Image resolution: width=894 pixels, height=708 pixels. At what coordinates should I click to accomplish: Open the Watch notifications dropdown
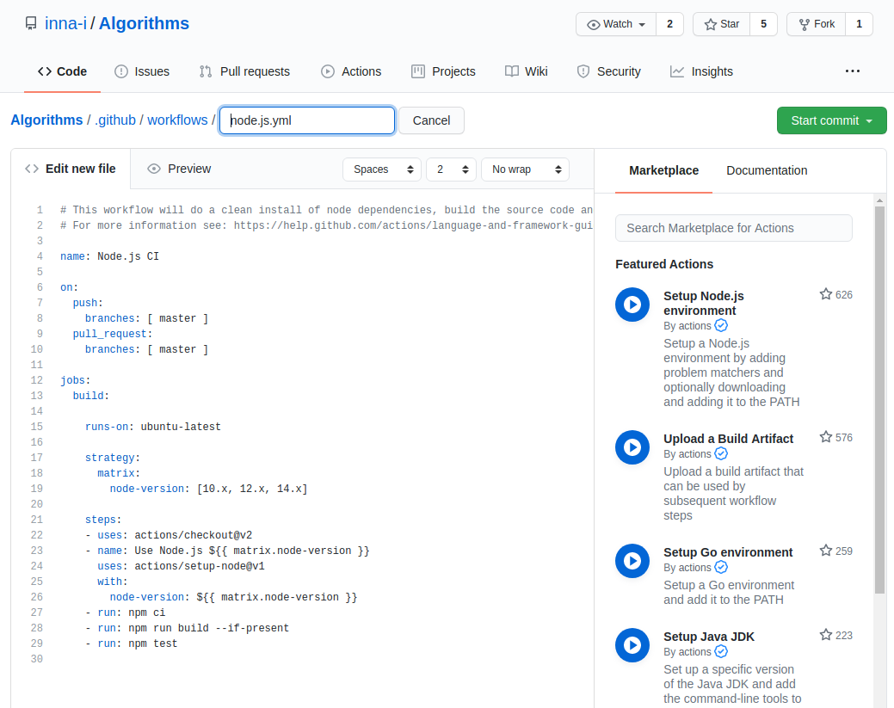[x=616, y=24]
